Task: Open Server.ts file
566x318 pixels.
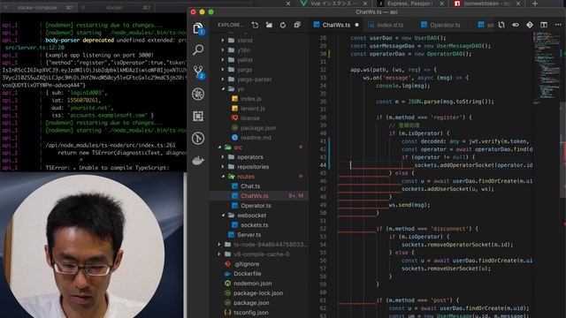Action: pos(249,235)
